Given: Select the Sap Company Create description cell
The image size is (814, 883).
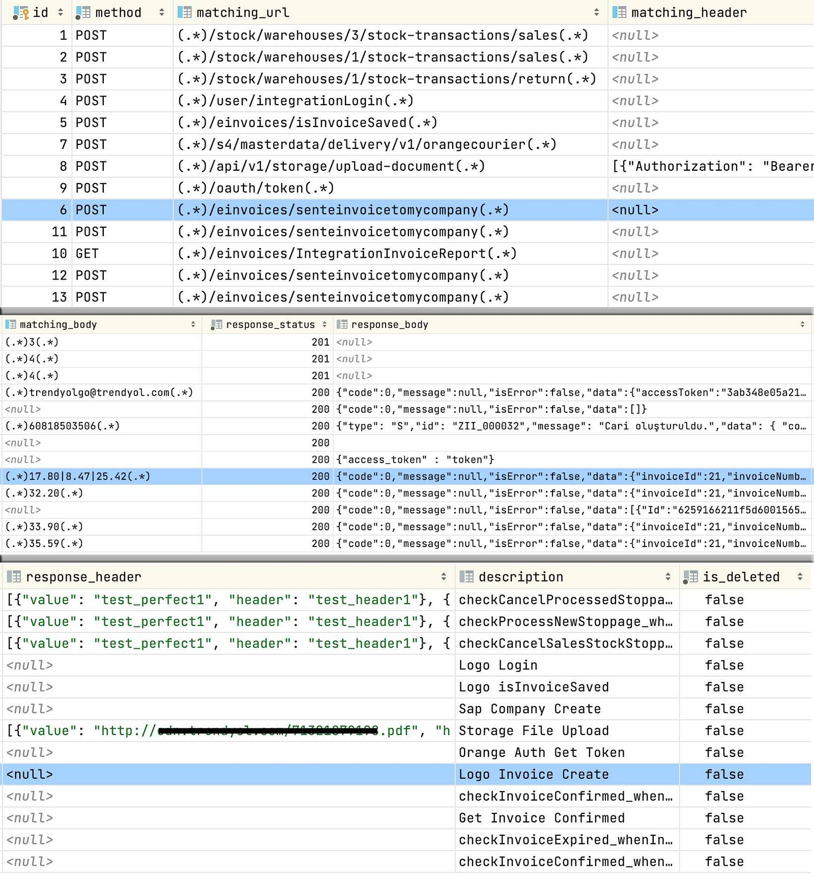Looking at the screenshot, I should click(567, 709).
